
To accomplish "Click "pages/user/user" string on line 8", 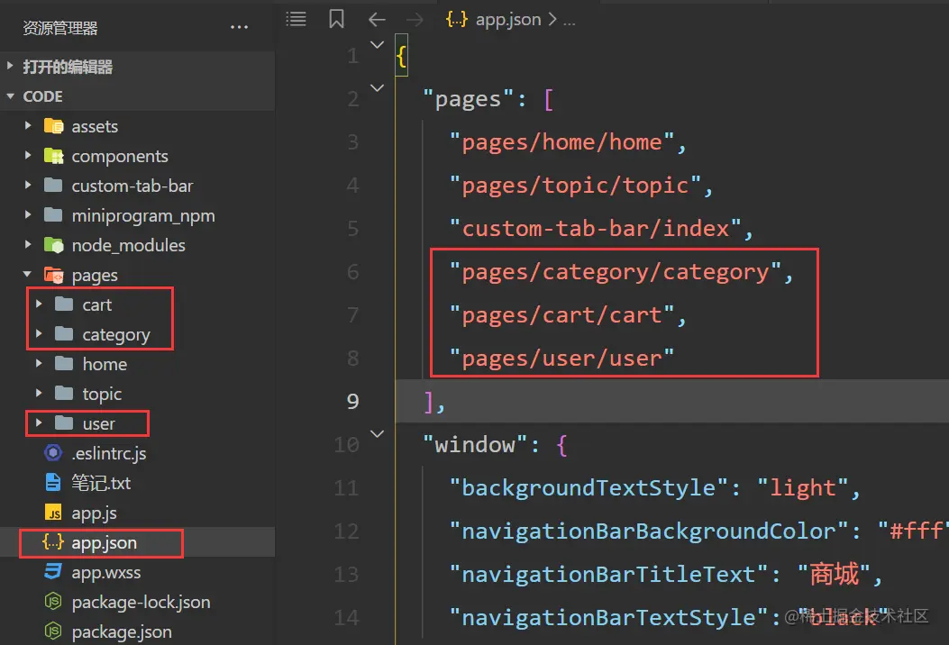I will pyautogui.click(x=561, y=359).
